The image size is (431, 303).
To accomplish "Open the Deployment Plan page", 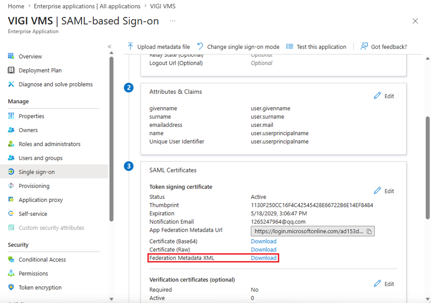I will tap(40, 70).
